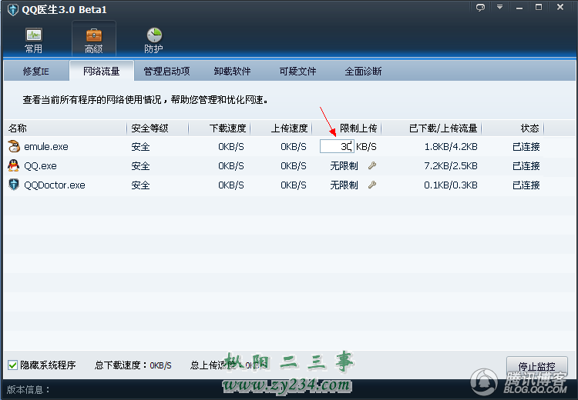Select the QQDoctor.exe process name
578x400 pixels.
click(55, 185)
